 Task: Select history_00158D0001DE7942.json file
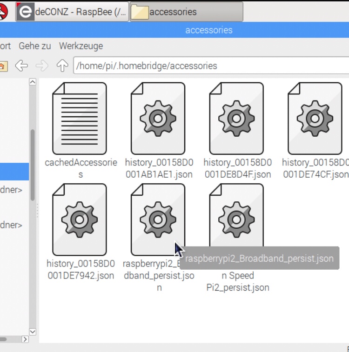tap(80, 219)
